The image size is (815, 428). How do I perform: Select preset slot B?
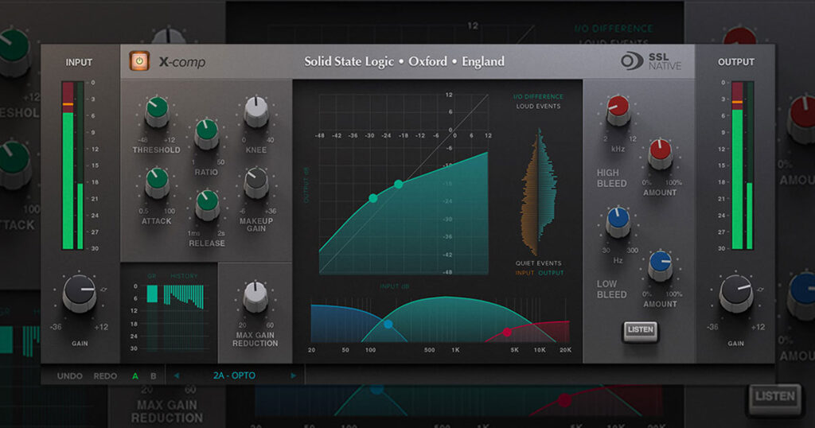(154, 375)
